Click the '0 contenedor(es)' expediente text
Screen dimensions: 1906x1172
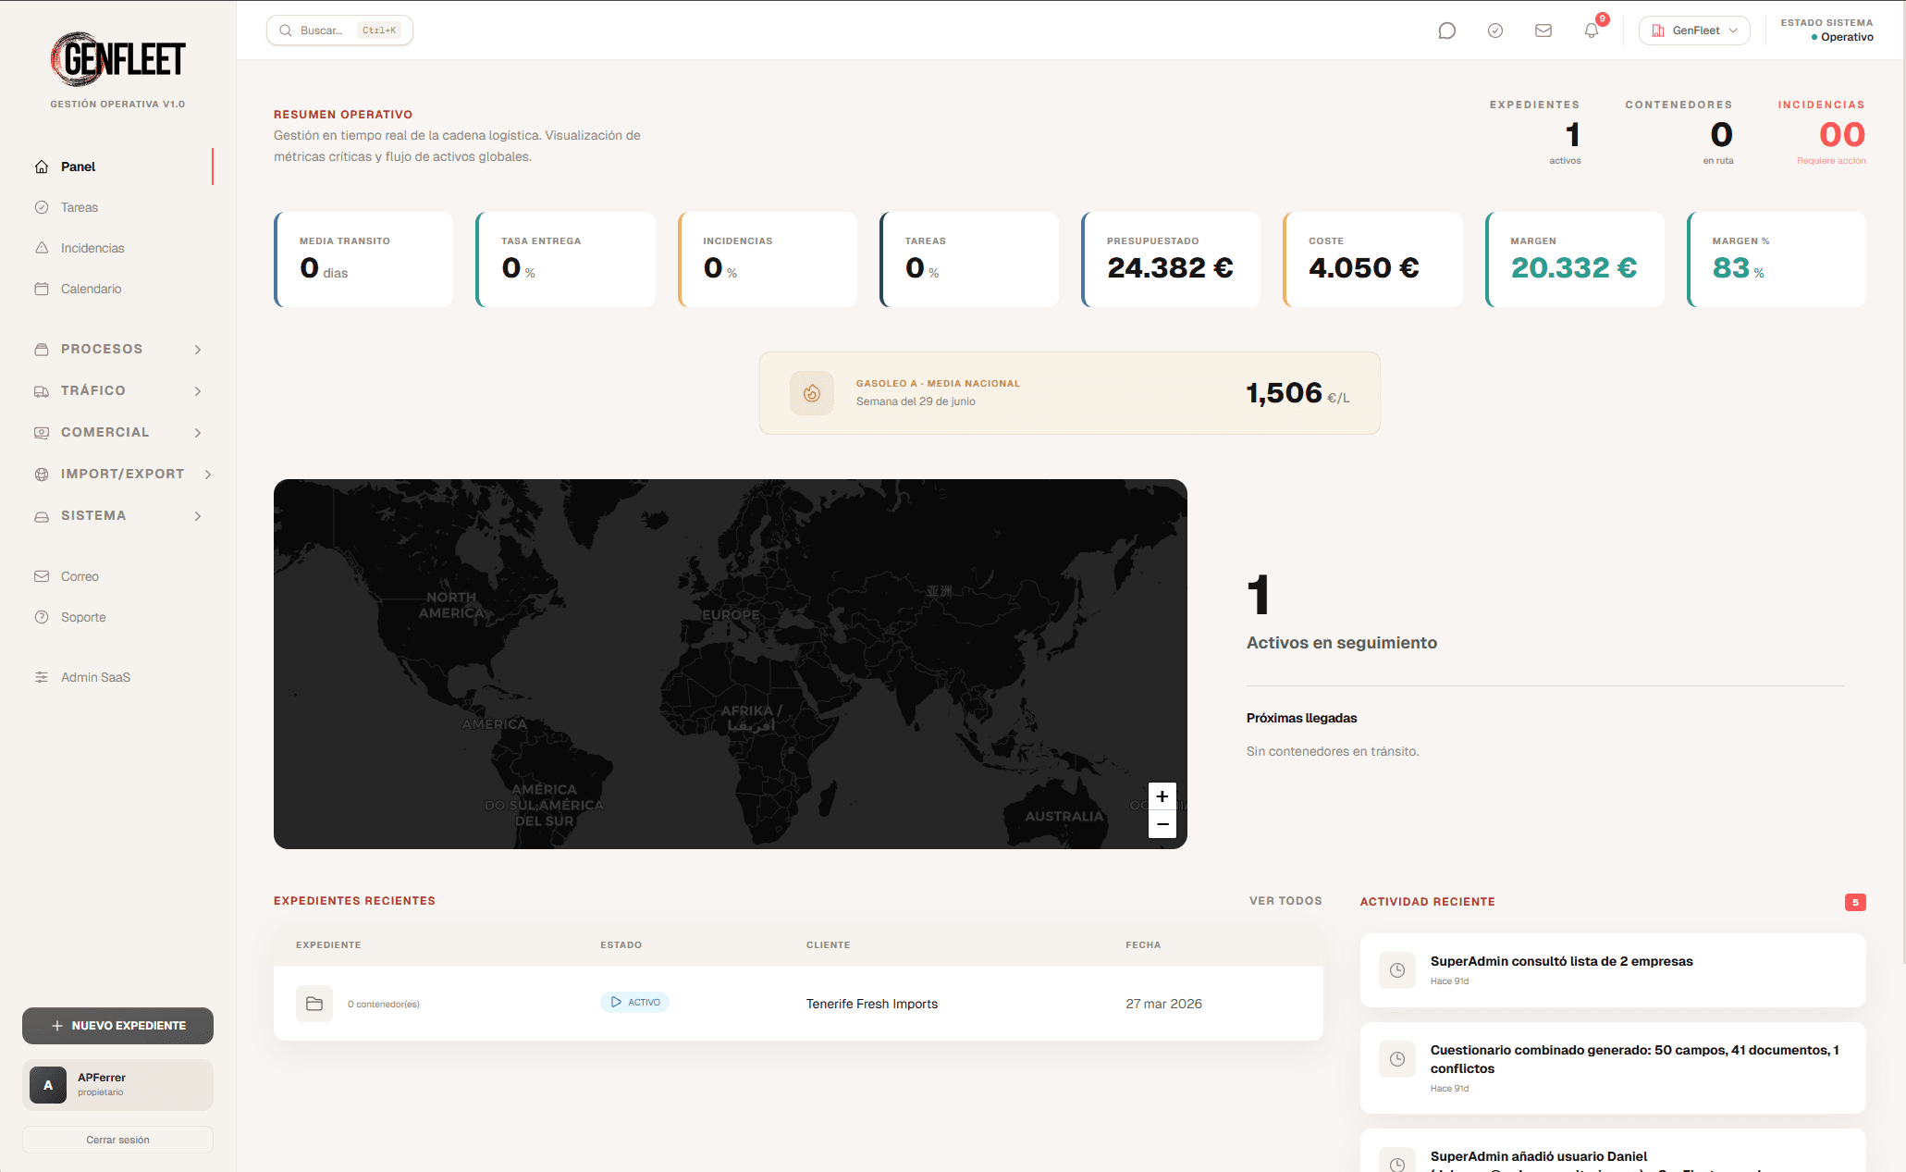pos(384,1004)
